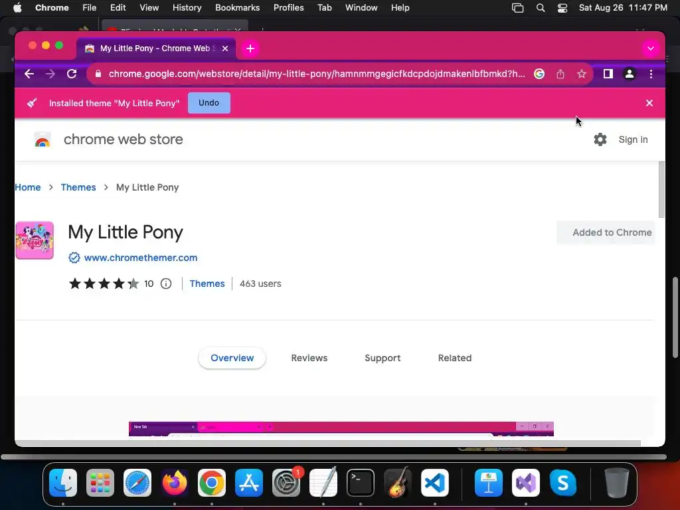
Task: Open the Chrome menu in menu bar
Action: pyautogui.click(x=52, y=8)
